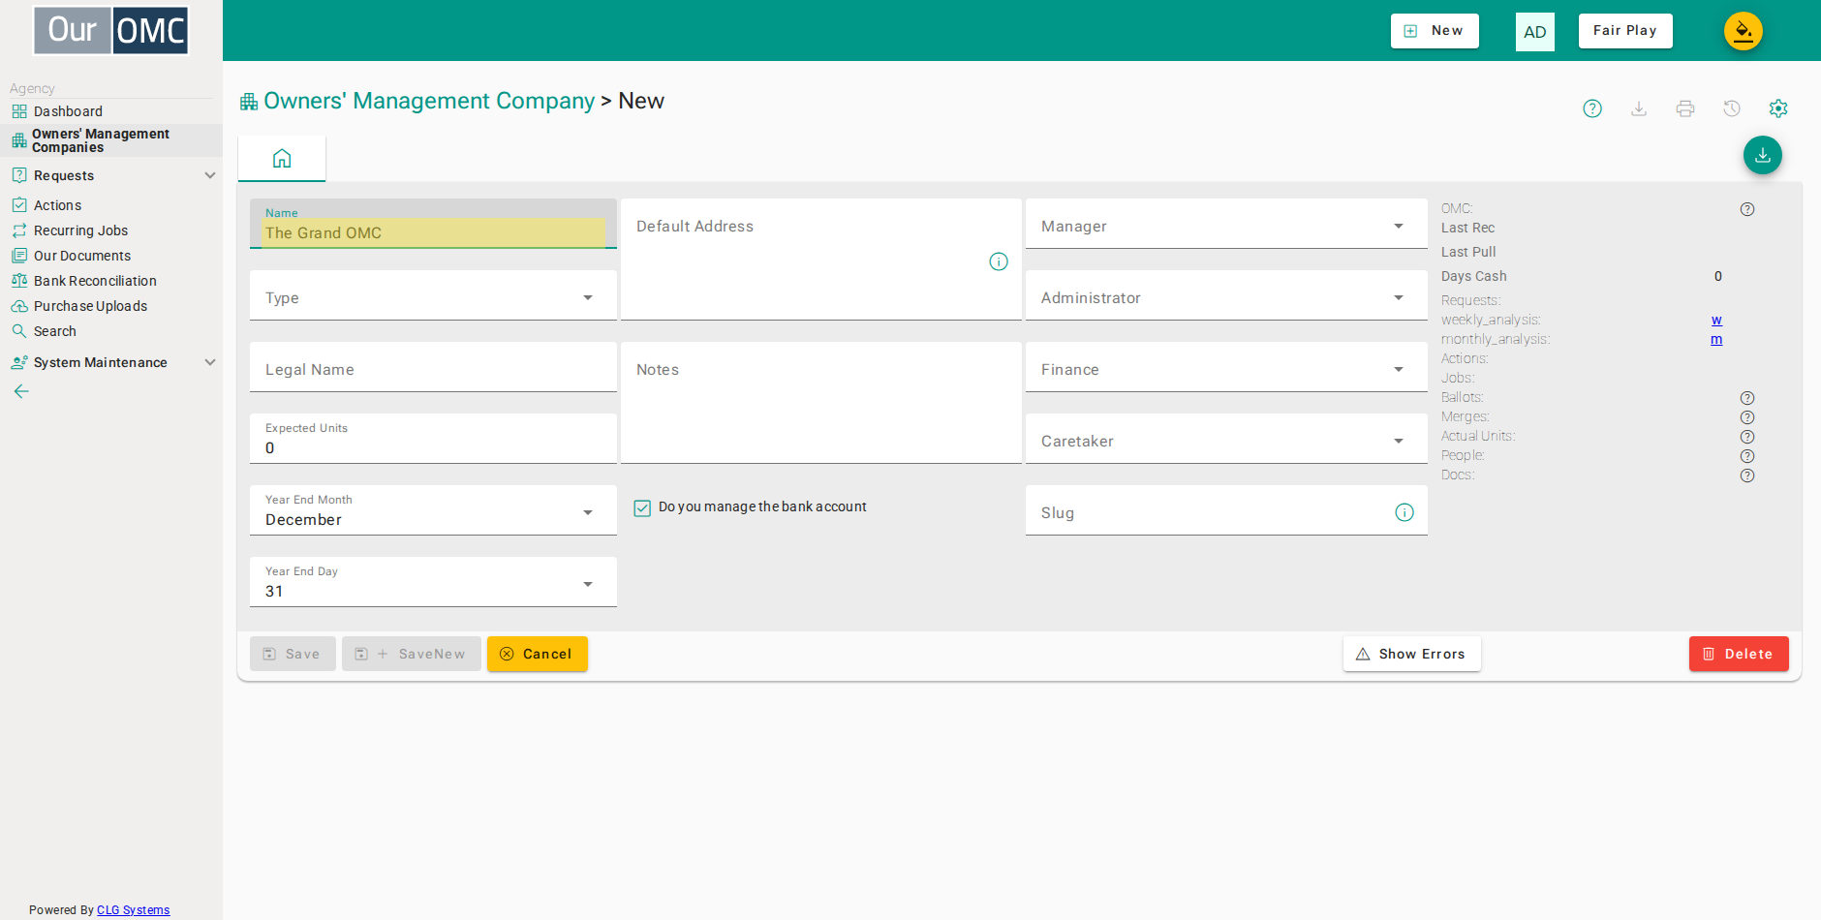The image size is (1821, 920).
Task: Click the AD user avatar
Action: (x=1535, y=32)
